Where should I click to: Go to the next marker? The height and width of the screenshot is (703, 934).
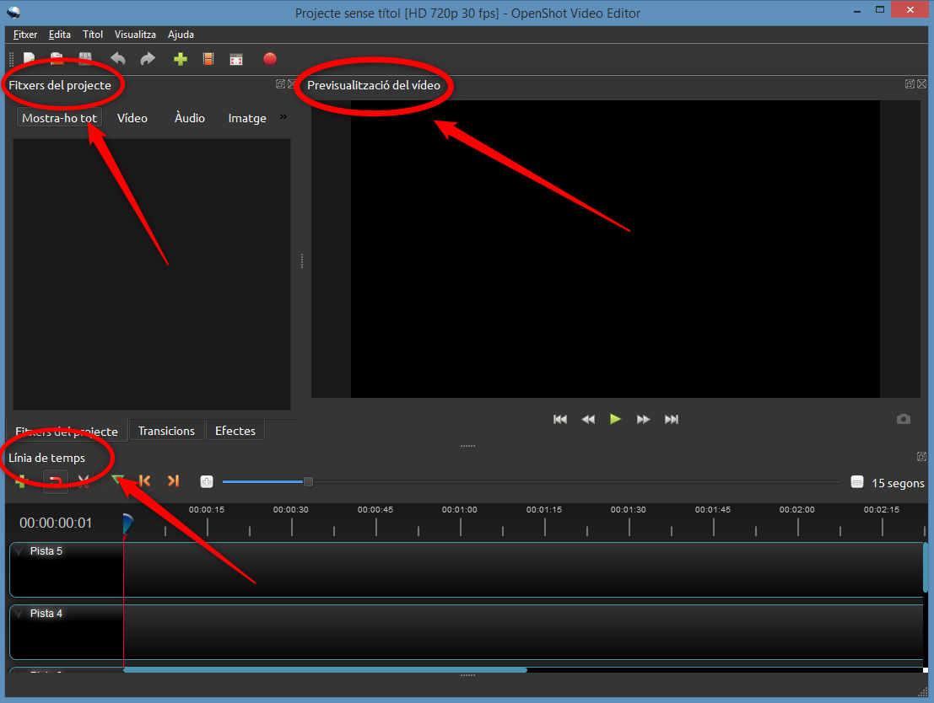point(173,480)
